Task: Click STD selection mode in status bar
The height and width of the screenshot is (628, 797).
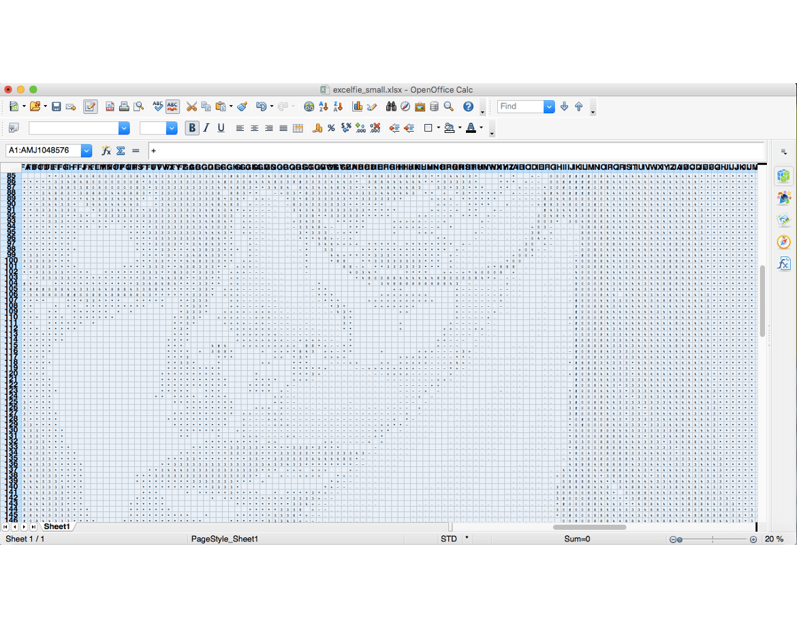Action: click(449, 539)
